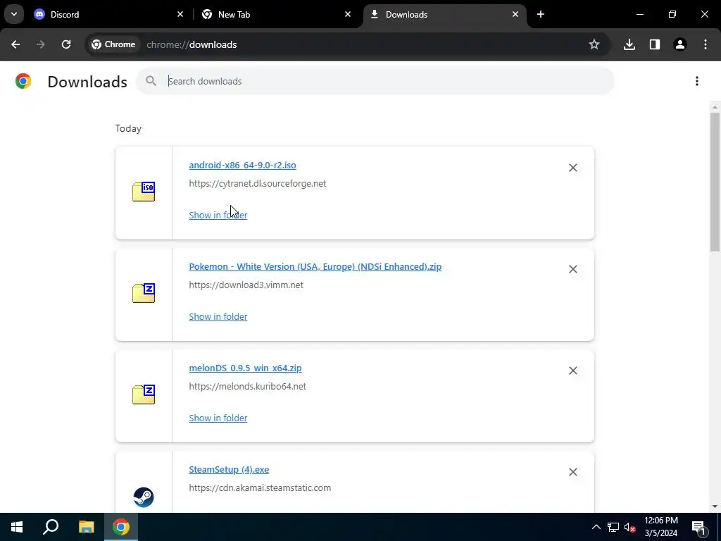Close the Downloads tab
721x541 pixels.
pos(515,14)
